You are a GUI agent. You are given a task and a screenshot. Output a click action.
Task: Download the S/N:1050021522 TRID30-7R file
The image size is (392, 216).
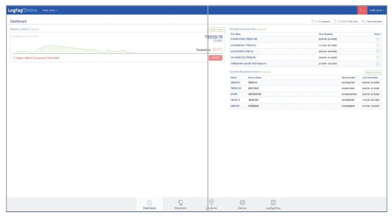[x=378, y=58]
